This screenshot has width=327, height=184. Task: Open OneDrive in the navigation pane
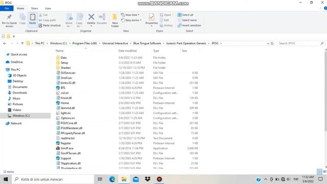pyautogui.click(x=16, y=62)
